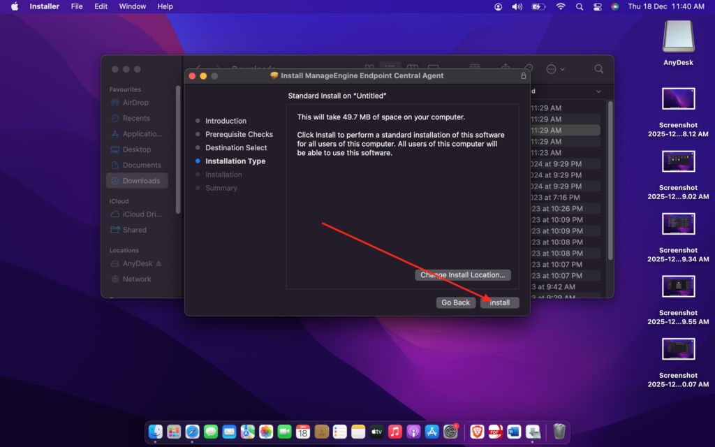Click the Finder sidebar scrollbar
This screenshot has height=447, width=715.
coord(178,149)
